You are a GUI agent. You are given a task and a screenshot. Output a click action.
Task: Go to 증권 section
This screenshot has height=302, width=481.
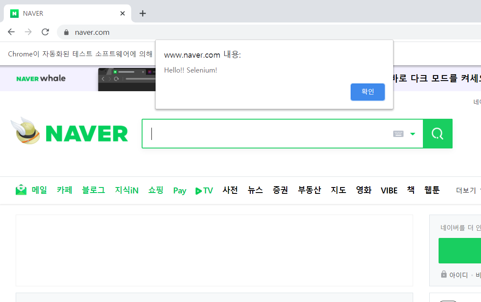[x=280, y=190]
